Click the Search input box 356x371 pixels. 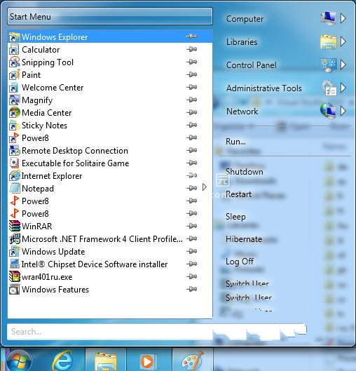110,332
